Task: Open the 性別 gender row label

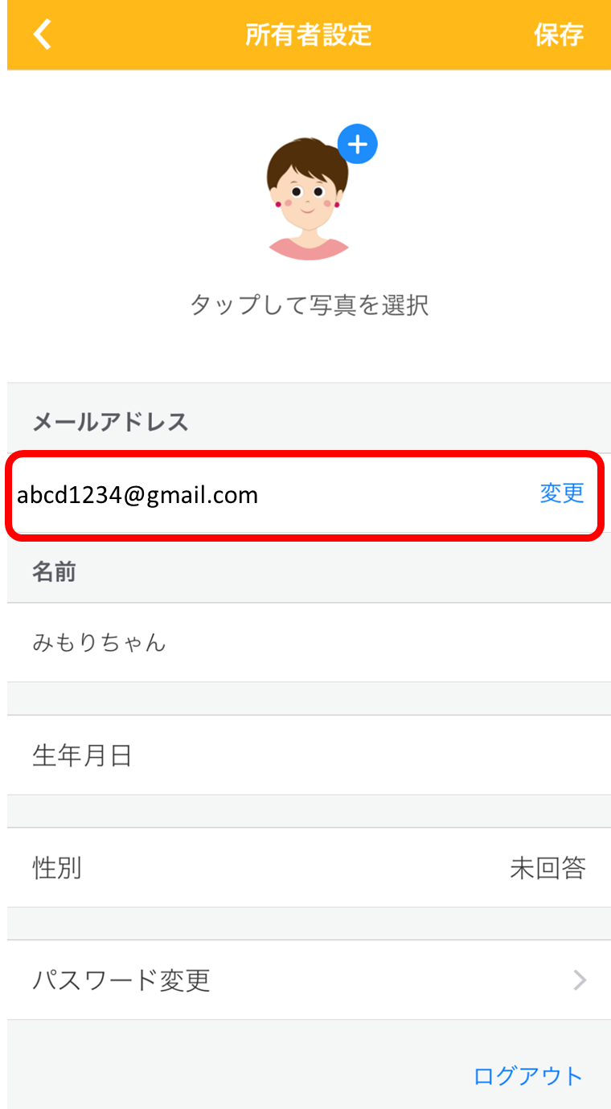Action: point(57,867)
